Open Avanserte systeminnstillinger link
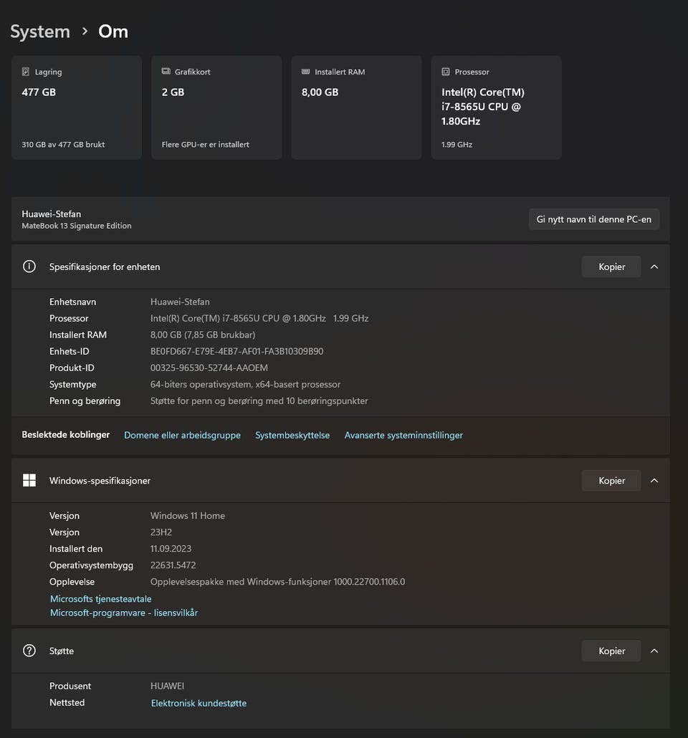 (403, 435)
